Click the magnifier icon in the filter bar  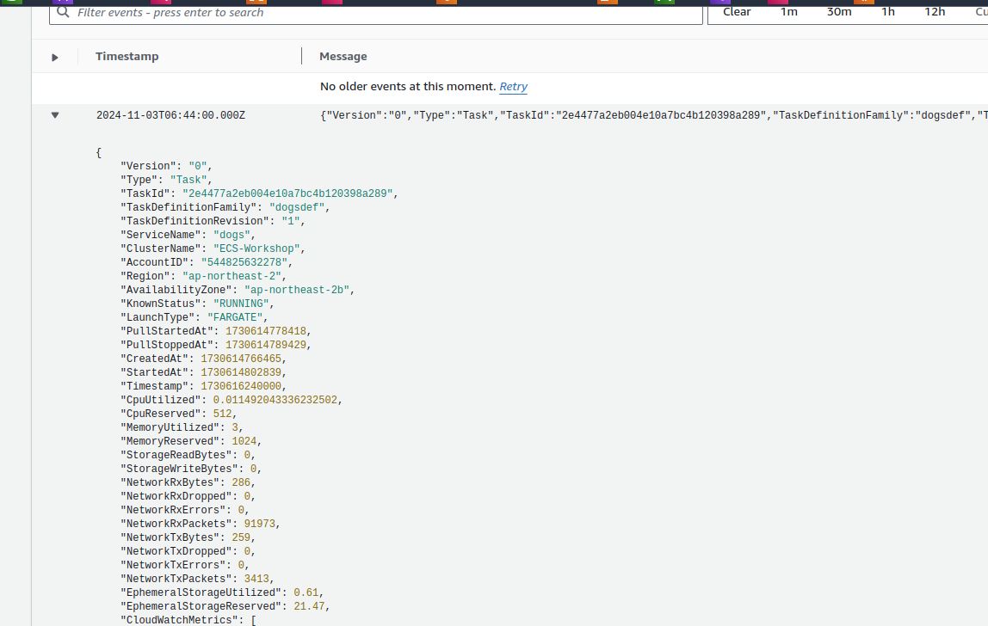click(x=64, y=12)
